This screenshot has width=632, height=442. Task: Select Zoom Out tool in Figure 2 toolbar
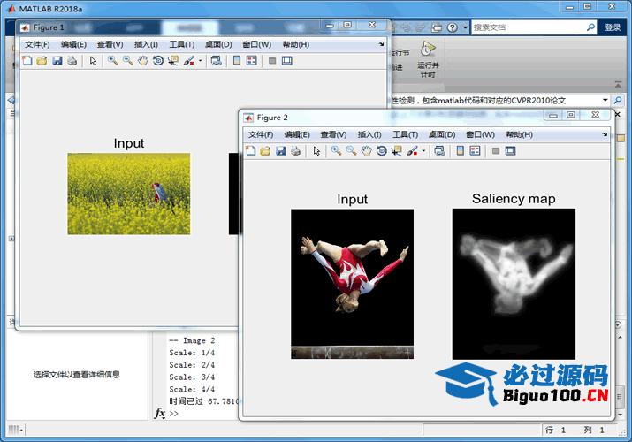click(x=351, y=151)
